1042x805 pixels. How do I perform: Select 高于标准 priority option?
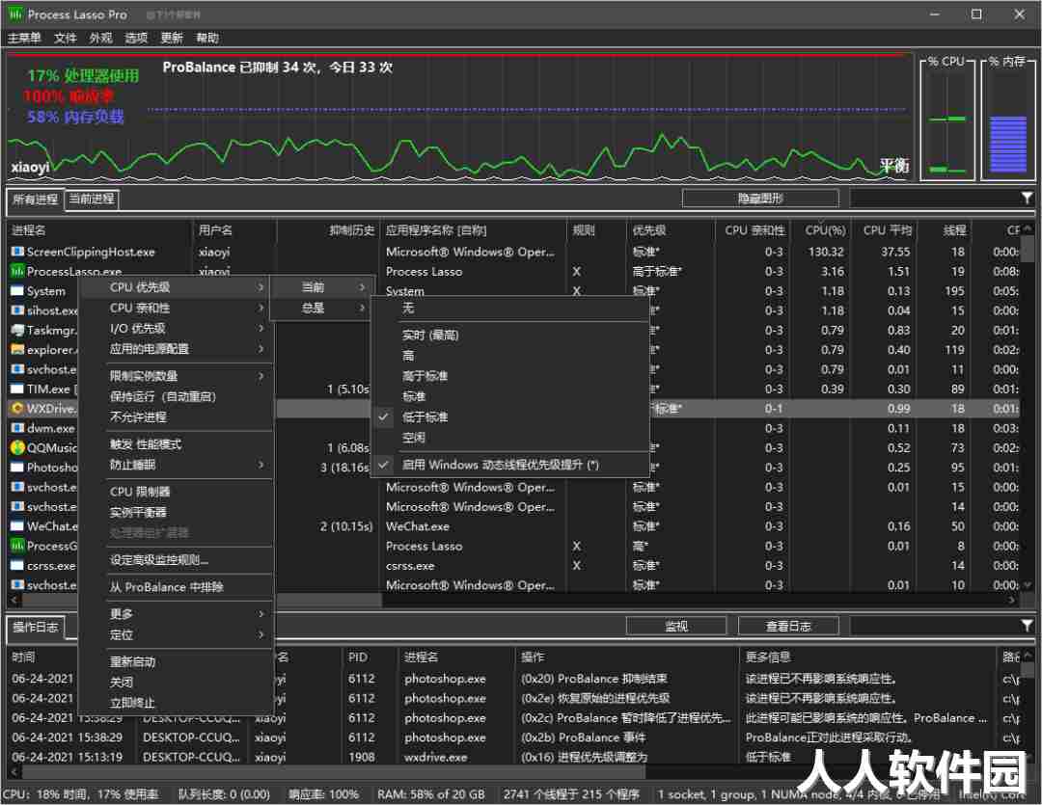[510, 376]
